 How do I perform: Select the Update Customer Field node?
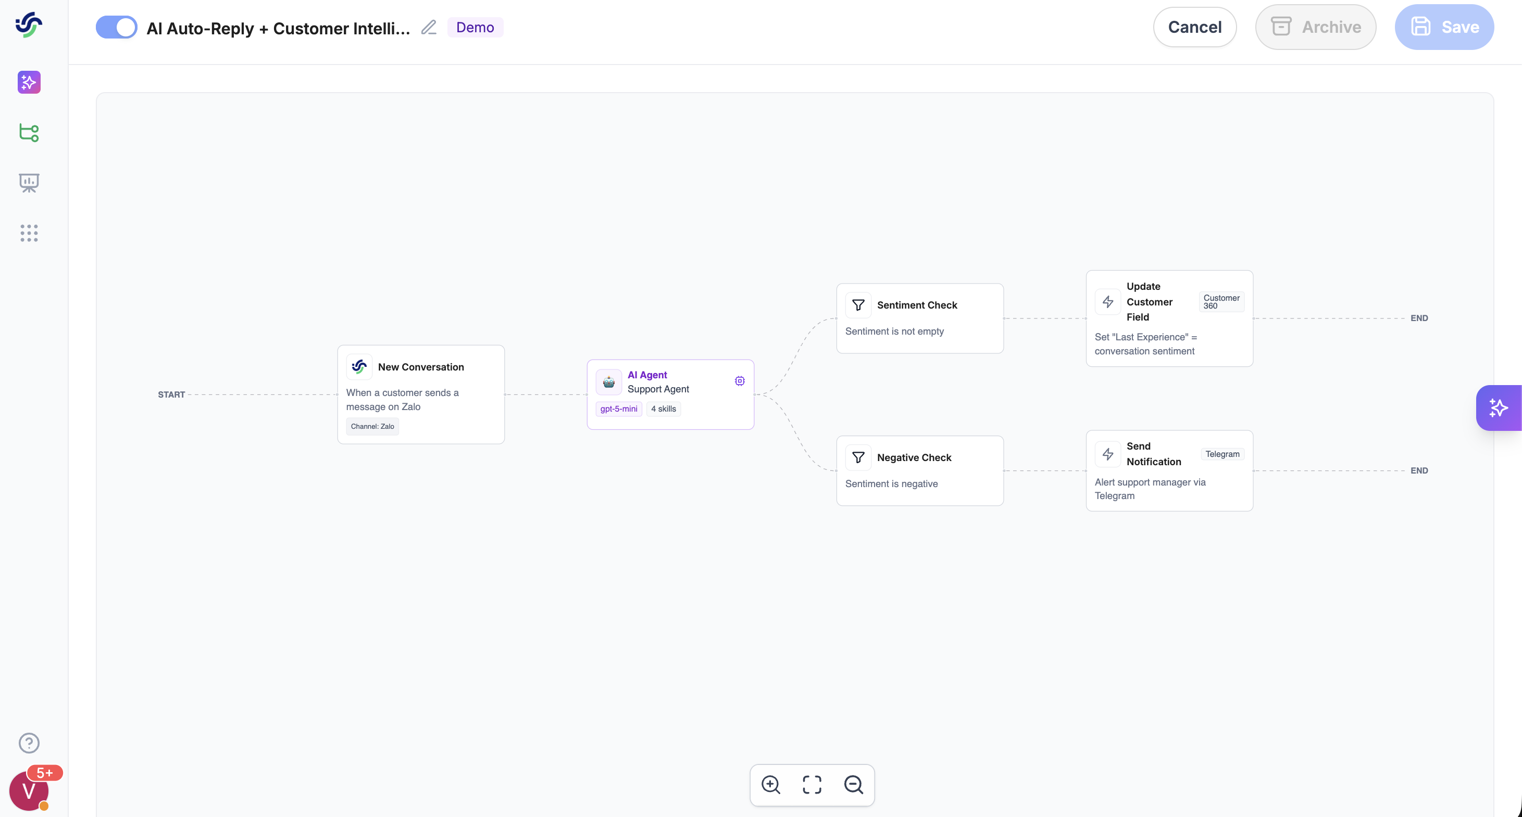tap(1169, 318)
